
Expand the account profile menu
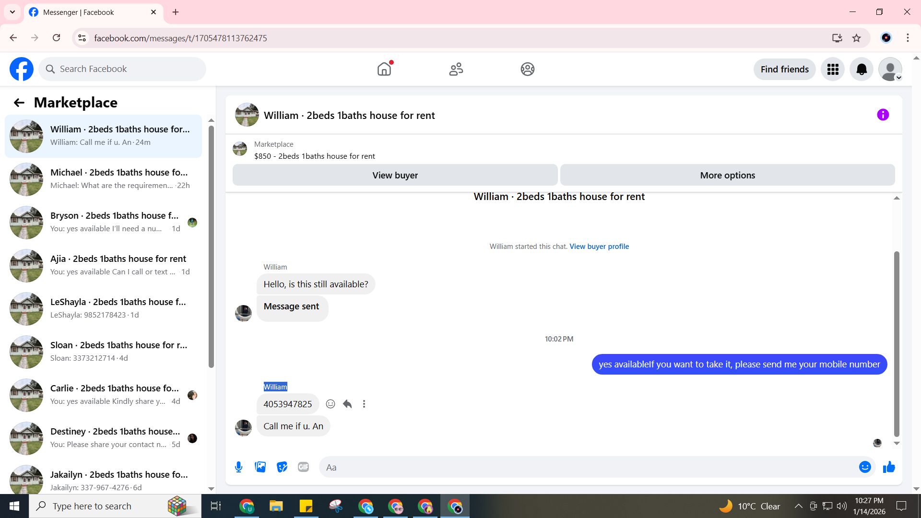point(890,70)
